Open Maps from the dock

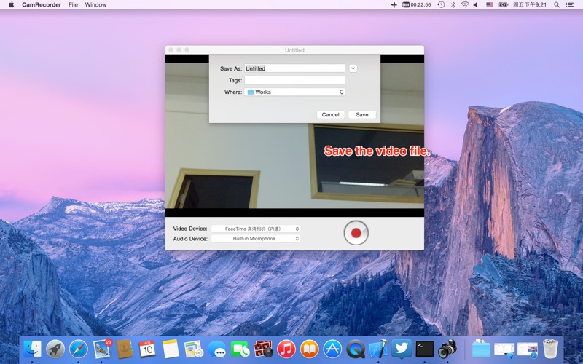click(194, 349)
